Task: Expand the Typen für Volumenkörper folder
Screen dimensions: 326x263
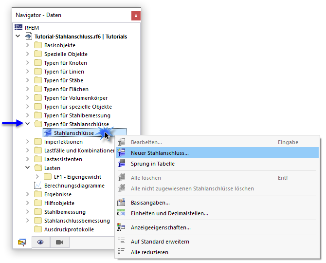Action: point(27,97)
